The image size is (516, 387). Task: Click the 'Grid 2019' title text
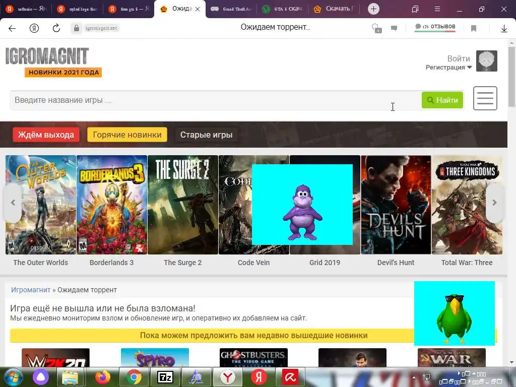pos(325,263)
